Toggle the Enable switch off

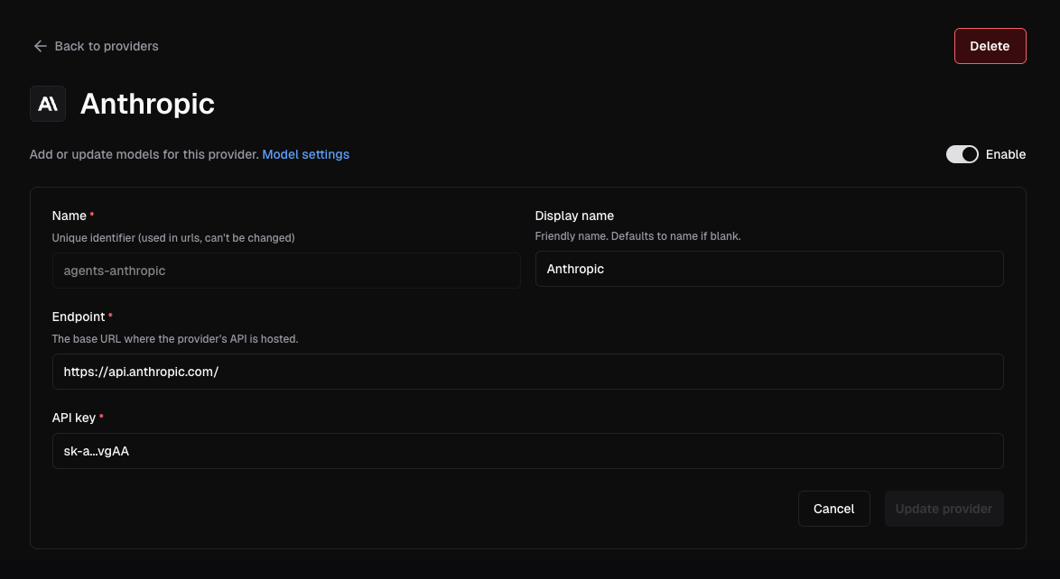pyautogui.click(x=962, y=154)
